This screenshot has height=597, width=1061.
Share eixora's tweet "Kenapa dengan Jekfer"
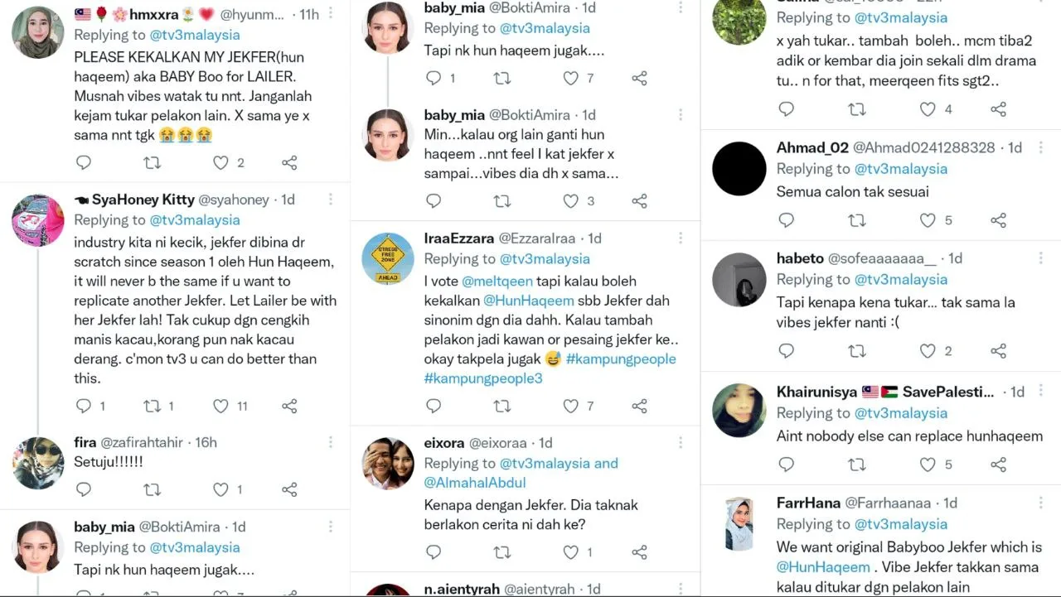point(639,552)
